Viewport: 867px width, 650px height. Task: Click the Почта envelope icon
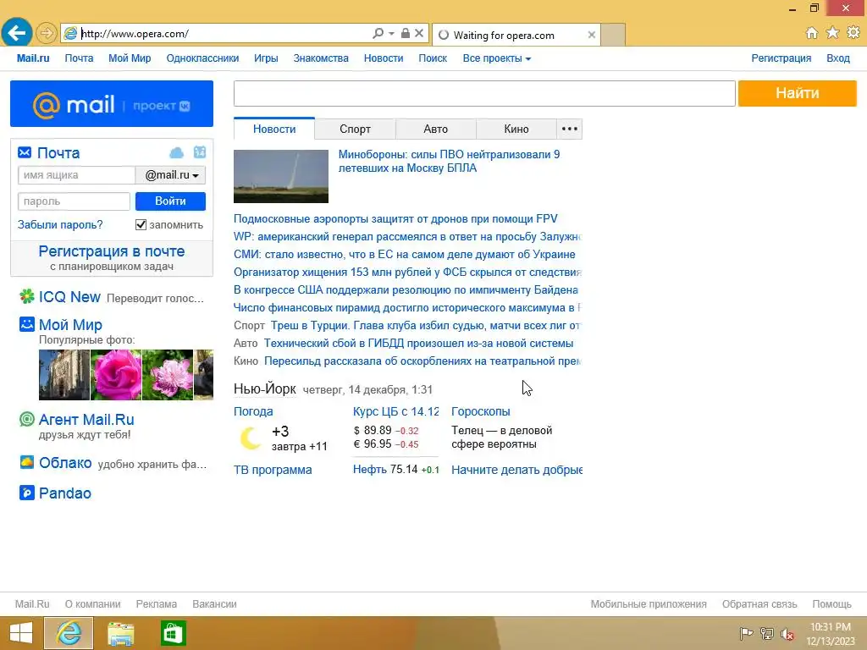(x=25, y=152)
